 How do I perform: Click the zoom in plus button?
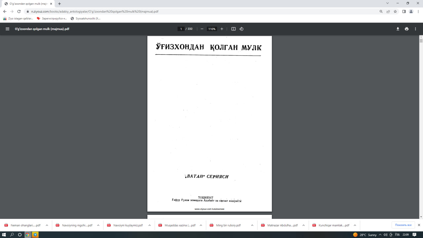[x=222, y=29]
